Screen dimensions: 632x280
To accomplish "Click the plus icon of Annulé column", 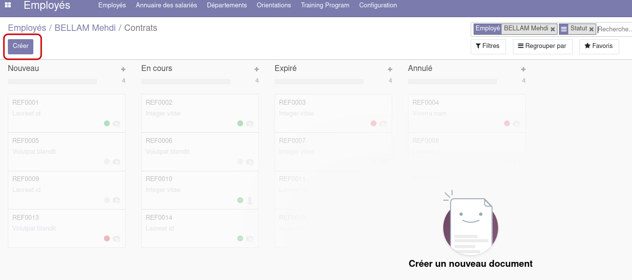I will point(524,70).
